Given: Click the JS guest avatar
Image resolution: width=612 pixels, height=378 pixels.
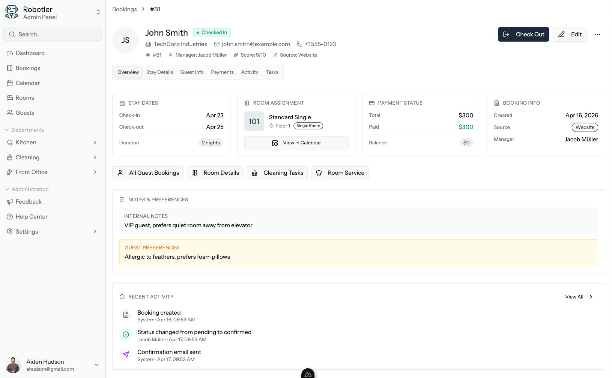Looking at the screenshot, I should (126, 40).
